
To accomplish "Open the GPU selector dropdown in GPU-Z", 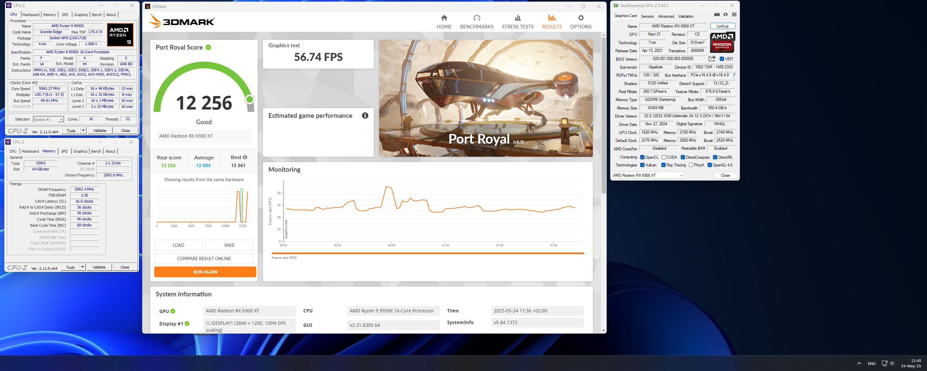I will point(648,175).
